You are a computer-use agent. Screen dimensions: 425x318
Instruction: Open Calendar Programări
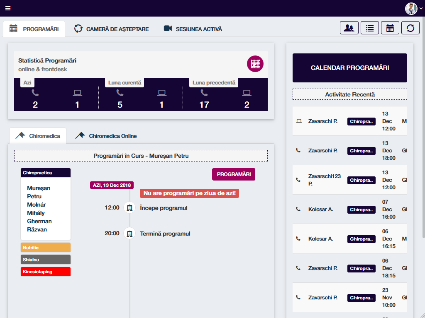coord(349,68)
